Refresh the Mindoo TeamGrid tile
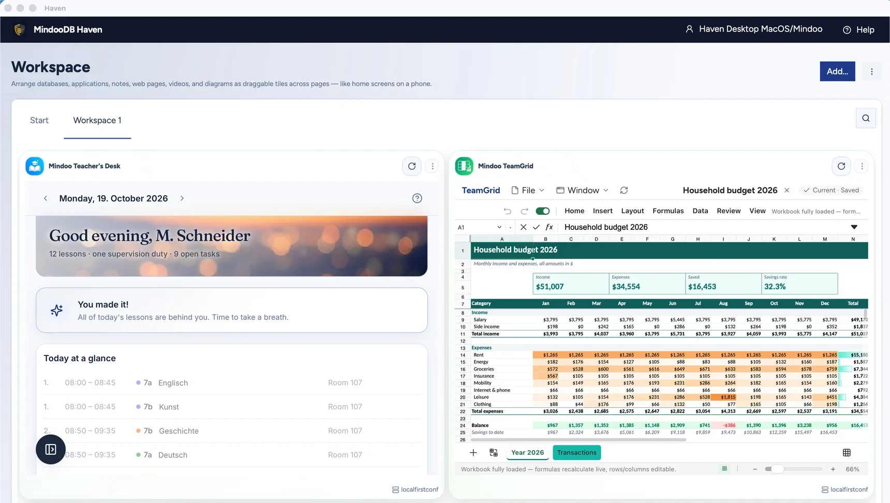Viewport: 890px width, 503px height. (841, 166)
